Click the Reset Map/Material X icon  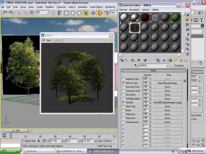[x=139, y=60]
